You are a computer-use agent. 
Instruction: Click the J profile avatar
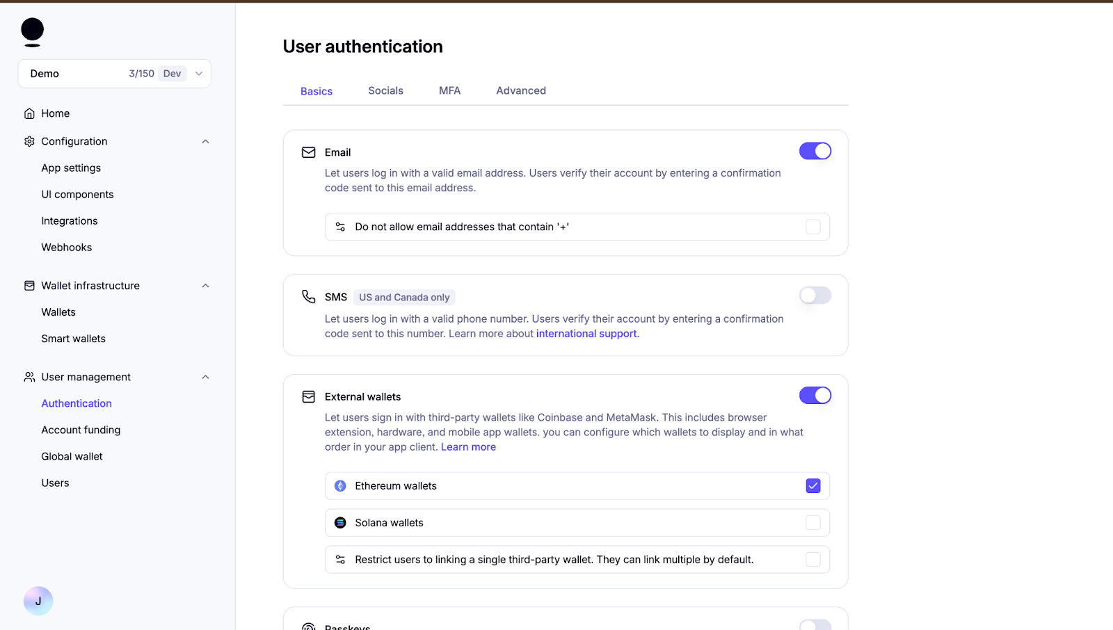pyautogui.click(x=38, y=600)
